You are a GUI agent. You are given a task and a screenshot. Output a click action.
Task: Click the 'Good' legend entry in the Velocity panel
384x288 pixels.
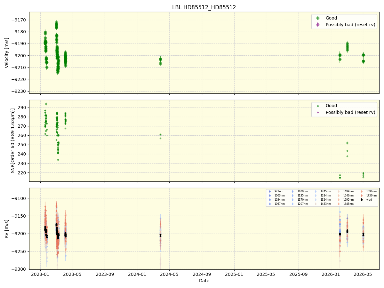click(x=331, y=18)
